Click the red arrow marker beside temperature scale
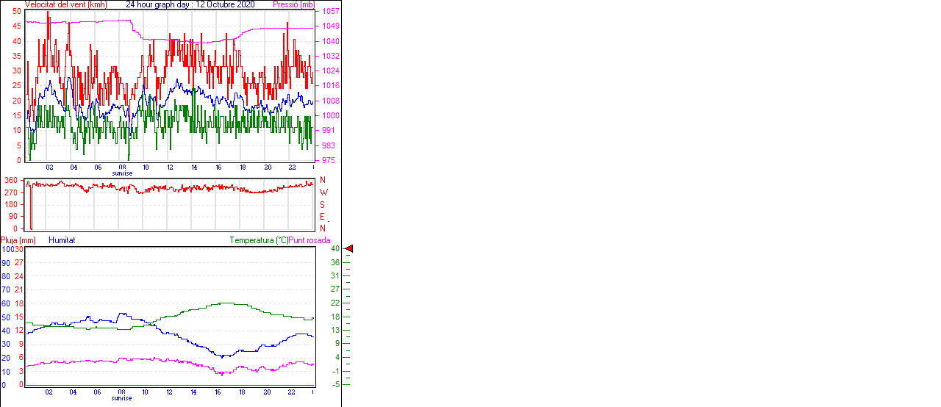941x407 pixels. tap(349, 249)
